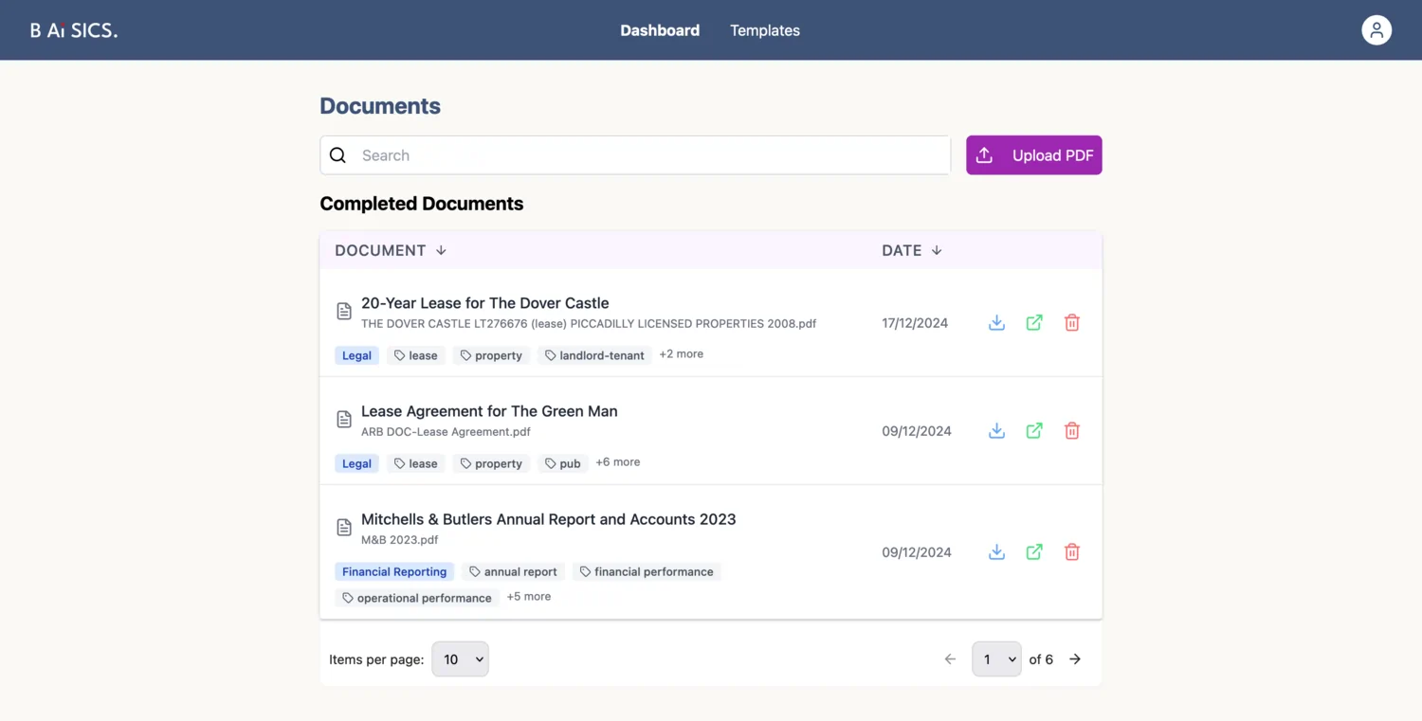Open the user profile account icon
Screen dimensions: 1422x721
click(x=1376, y=29)
